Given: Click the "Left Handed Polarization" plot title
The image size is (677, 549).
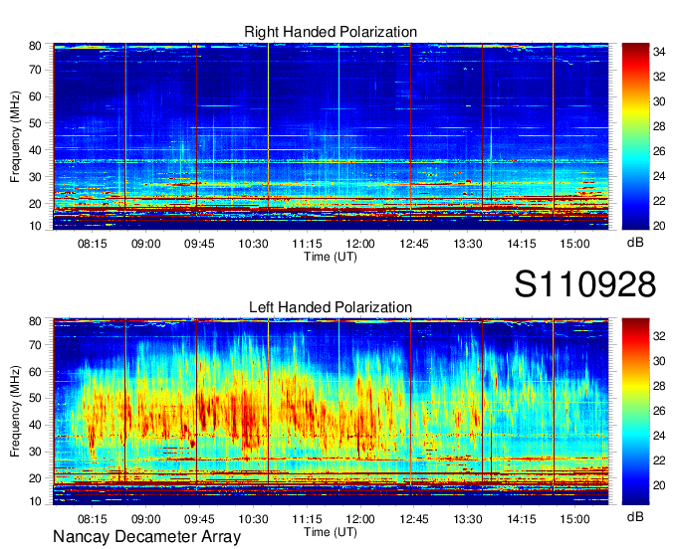Looking at the screenshot, I should tap(331, 307).
